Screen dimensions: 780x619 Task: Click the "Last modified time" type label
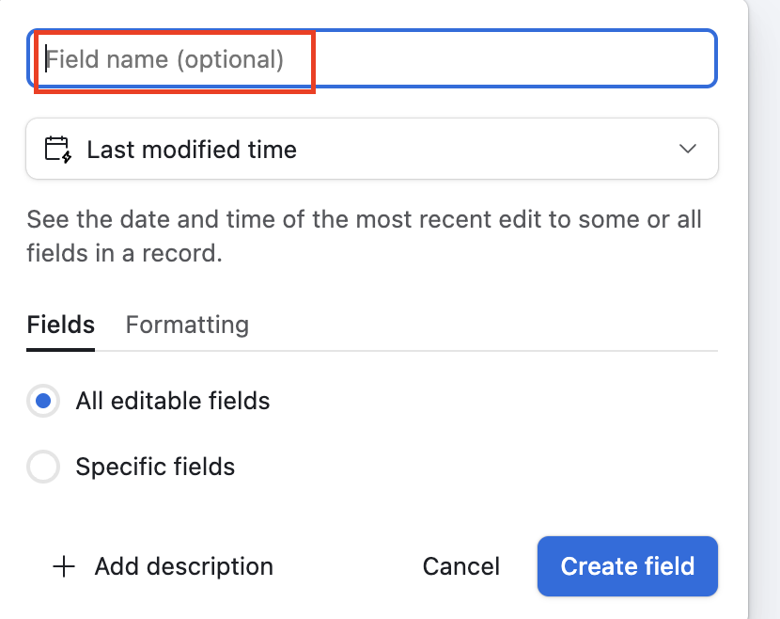point(192,150)
